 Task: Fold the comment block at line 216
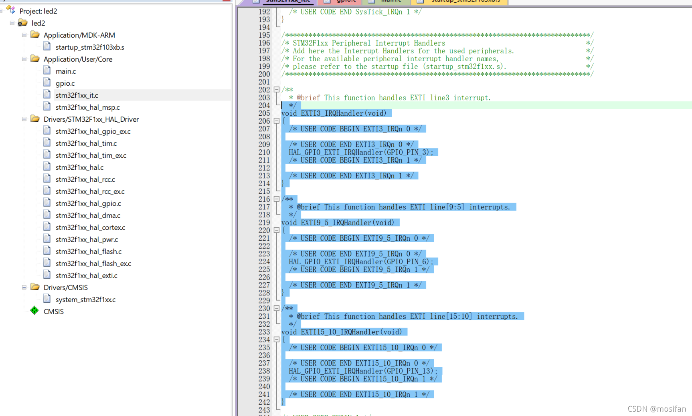click(x=276, y=199)
